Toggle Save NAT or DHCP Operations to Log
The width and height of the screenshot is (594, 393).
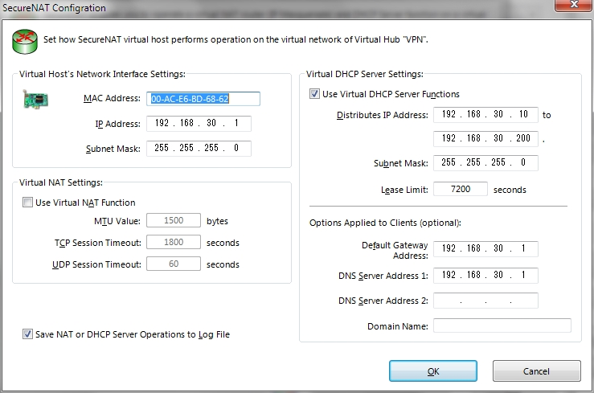click(x=27, y=334)
